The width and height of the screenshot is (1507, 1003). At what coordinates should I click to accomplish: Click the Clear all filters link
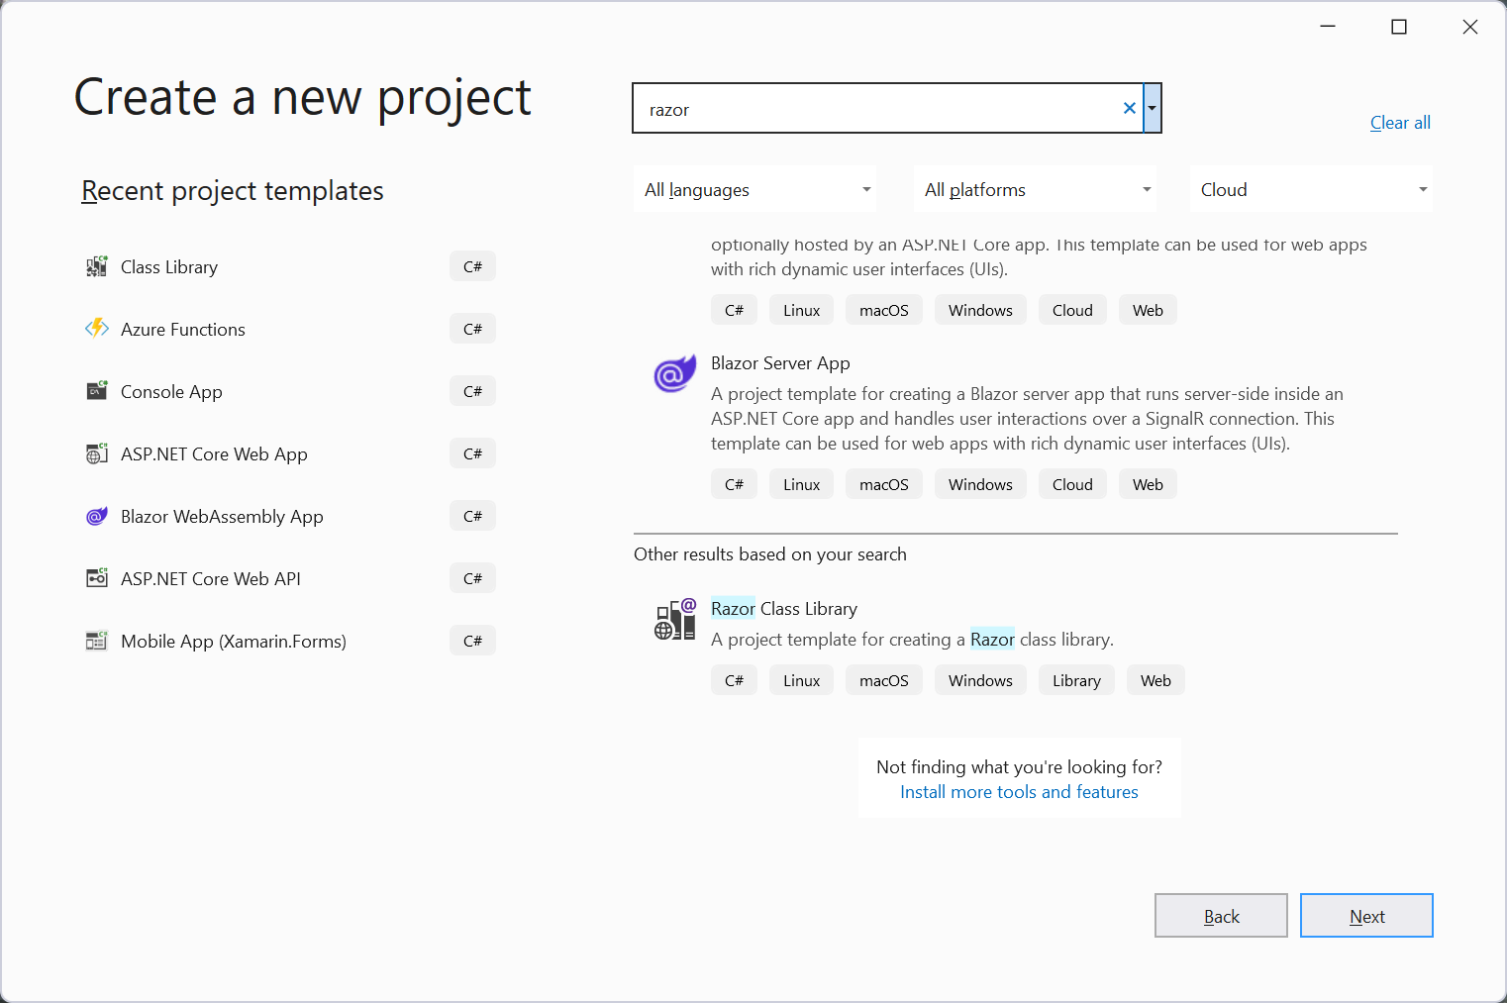point(1400,122)
